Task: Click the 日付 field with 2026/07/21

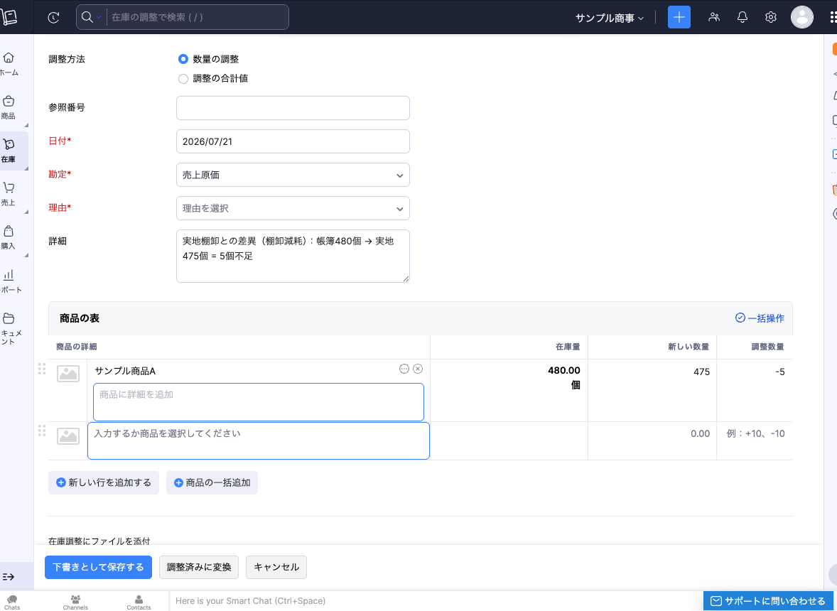Action: tap(293, 141)
